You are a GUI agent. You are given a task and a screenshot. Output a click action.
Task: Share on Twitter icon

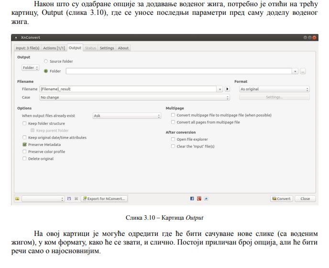point(206,199)
